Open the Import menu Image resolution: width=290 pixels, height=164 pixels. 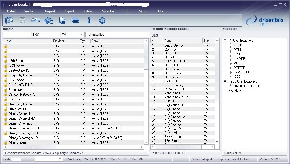click(x=50, y=11)
